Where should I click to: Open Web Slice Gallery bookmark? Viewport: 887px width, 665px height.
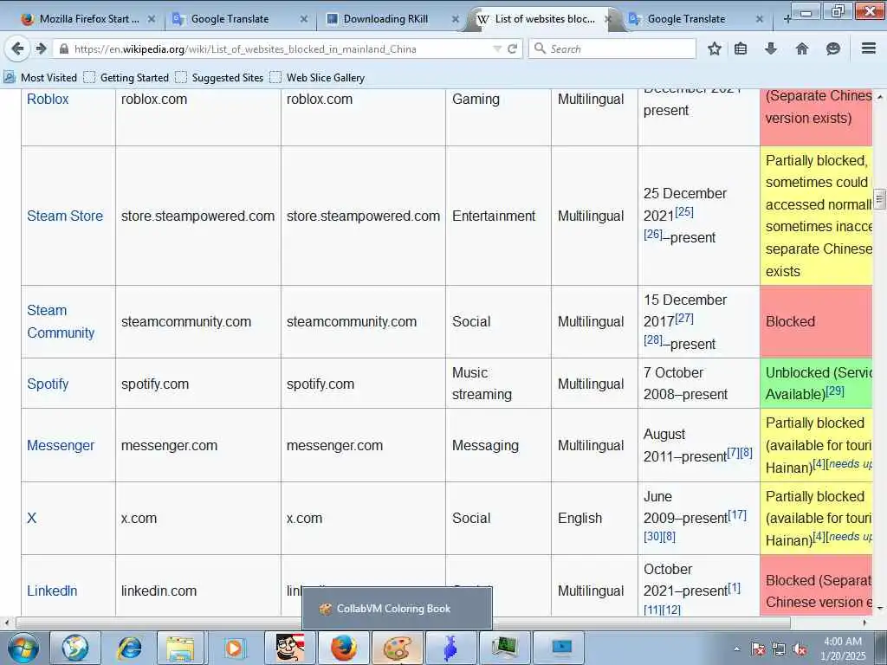click(x=317, y=77)
